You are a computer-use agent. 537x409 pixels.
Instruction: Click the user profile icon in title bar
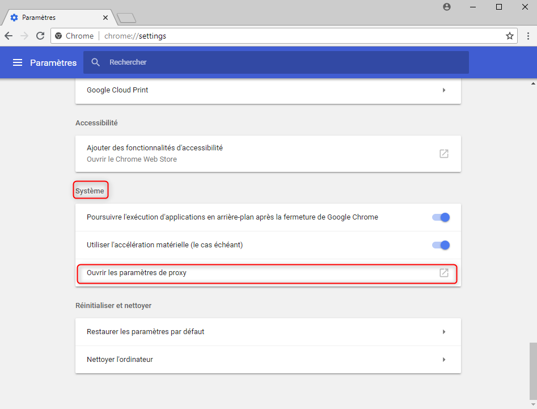(447, 7)
